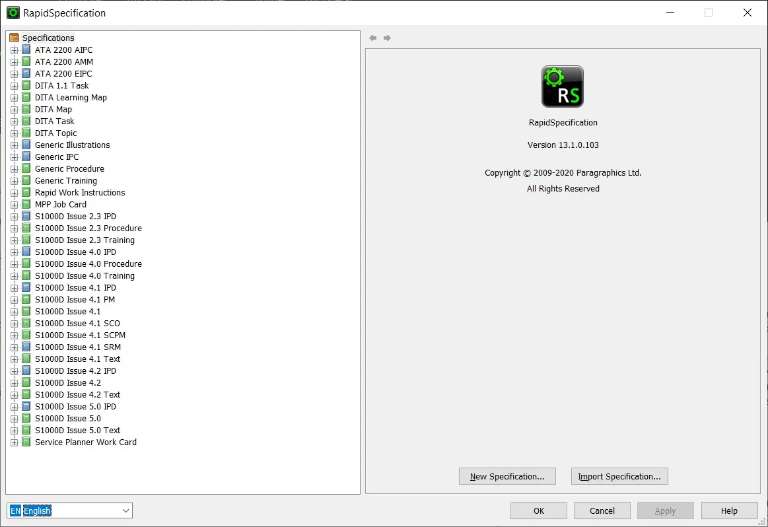The image size is (768, 527).
Task: Select the S1000D Issue 4.1 Text item
Action: coord(77,359)
